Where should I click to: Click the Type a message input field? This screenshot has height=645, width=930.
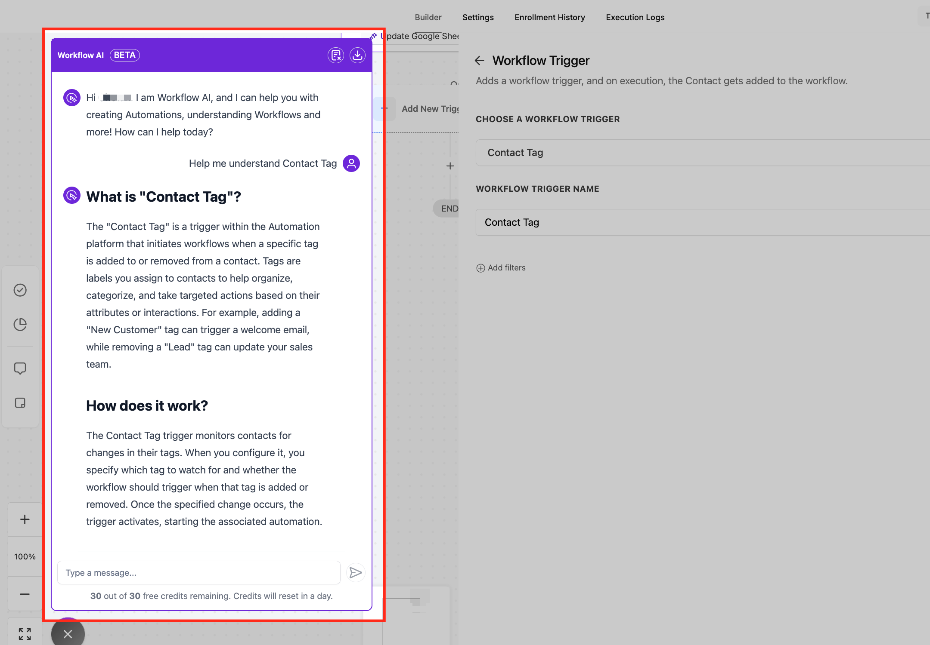point(198,573)
